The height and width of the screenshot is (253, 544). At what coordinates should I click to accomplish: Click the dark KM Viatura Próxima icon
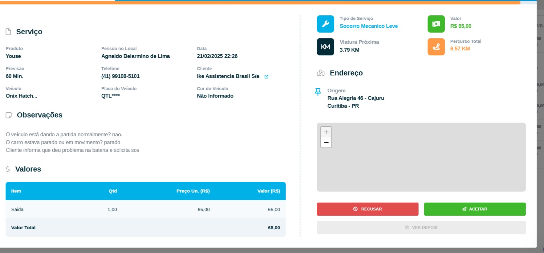point(325,47)
